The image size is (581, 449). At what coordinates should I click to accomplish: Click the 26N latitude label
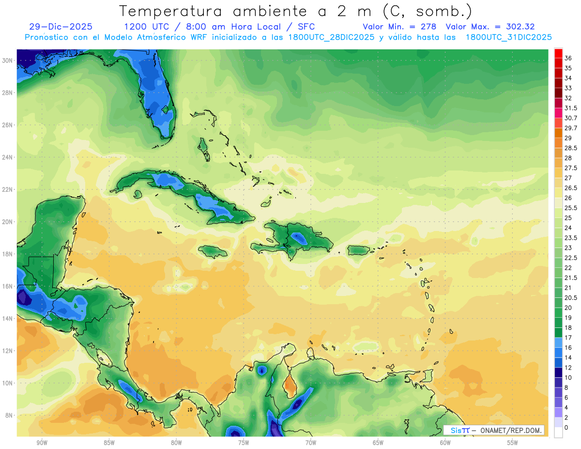(x=8, y=124)
